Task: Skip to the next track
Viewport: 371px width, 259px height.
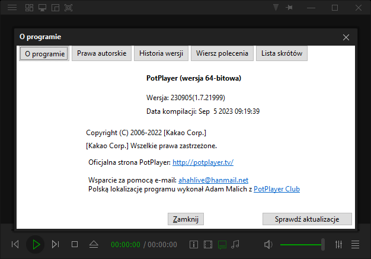Action: click(x=55, y=244)
